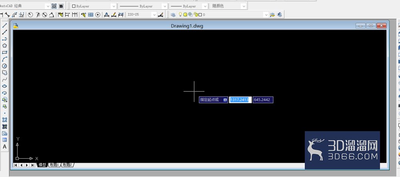Viewport: 400px width, 177px height.
Task: Select the Hatch tool
Action: 4,120
